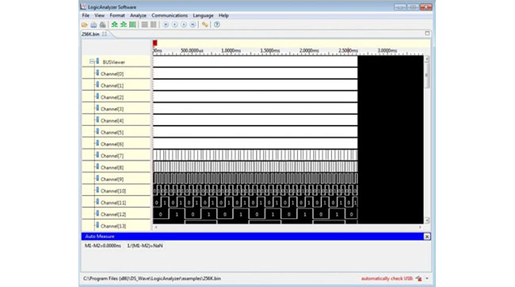Click the blue icon beside Channel[6]
Viewport: 515px width, 287px height.
pyautogui.click(x=97, y=143)
